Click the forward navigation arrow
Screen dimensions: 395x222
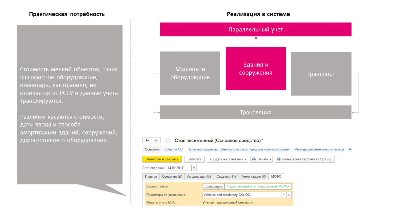click(x=156, y=140)
